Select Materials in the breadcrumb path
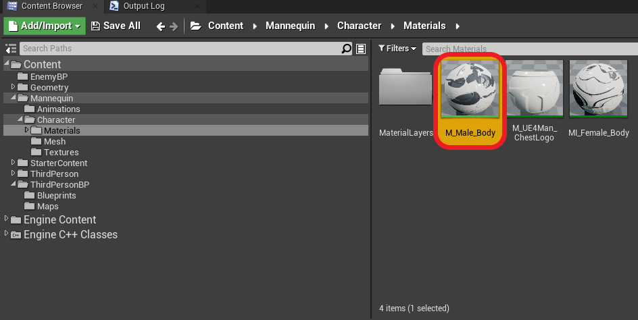638x320 pixels. click(x=424, y=26)
